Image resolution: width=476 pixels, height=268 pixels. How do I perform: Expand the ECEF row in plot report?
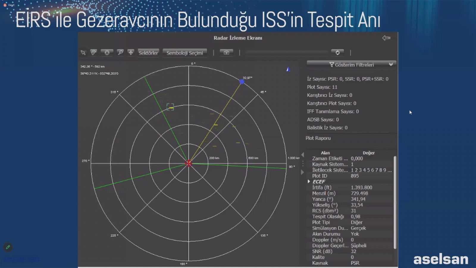pyautogui.click(x=309, y=181)
